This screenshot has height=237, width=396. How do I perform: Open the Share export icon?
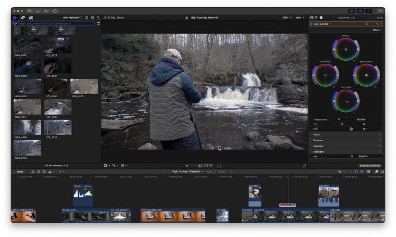click(x=380, y=11)
